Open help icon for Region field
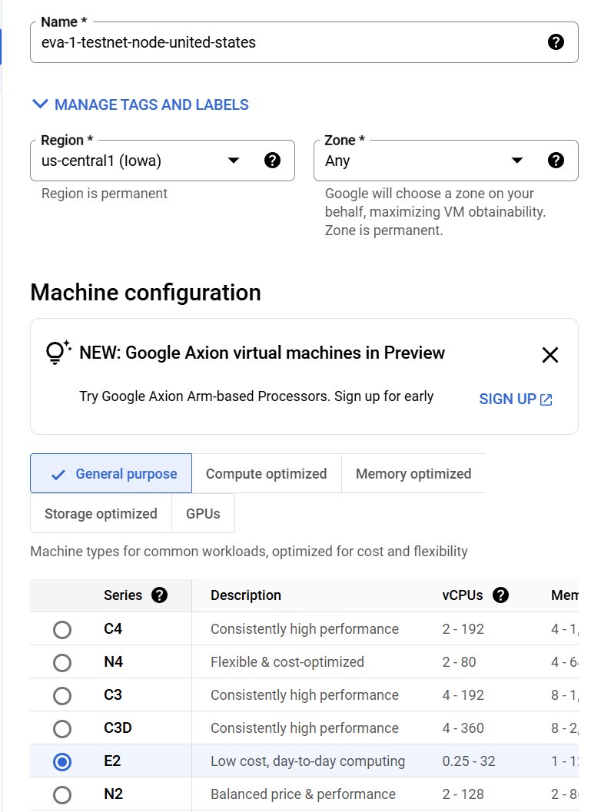The image size is (601, 812). click(x=272, y=161)
